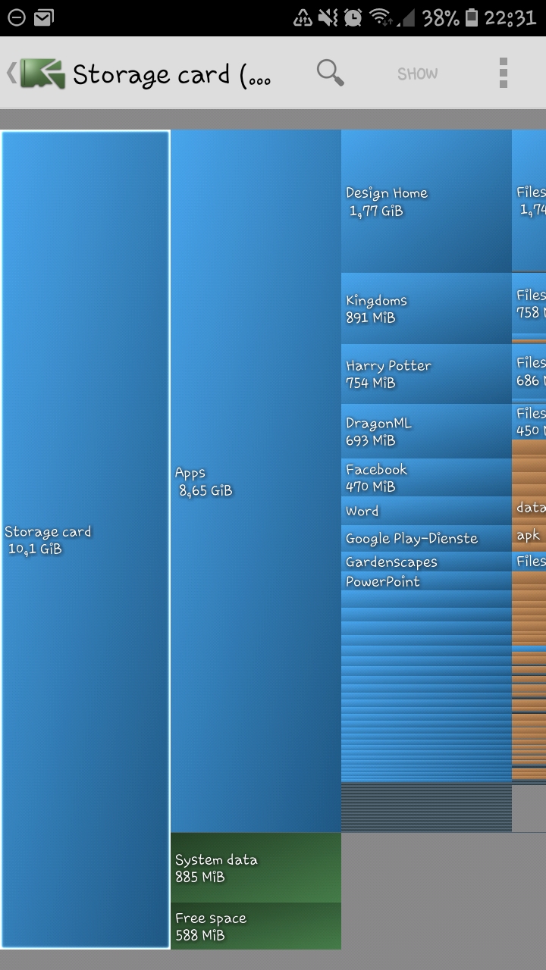Select Files block beside Gardenscapes
Image resolution: width=546 pixels, height=970 pixels.
coord(529,562)
